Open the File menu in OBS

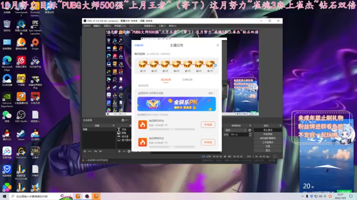tap(87, 26)
